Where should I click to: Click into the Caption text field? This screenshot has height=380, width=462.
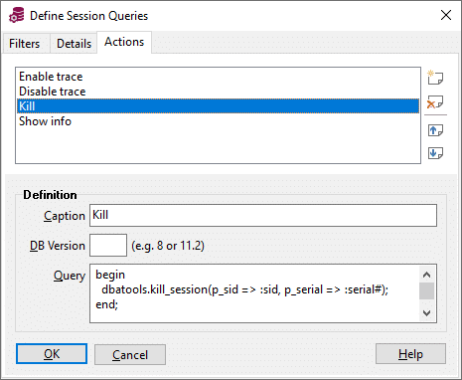click(x=263, y=216)
